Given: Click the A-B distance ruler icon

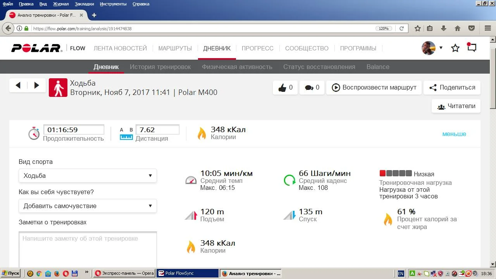Looking at the screenshot, I should (126, 134).
